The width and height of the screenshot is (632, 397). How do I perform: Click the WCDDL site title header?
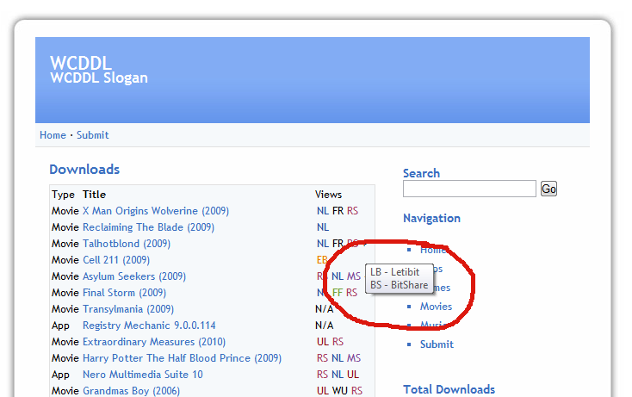pyautogui.click(x=78, y=63)
